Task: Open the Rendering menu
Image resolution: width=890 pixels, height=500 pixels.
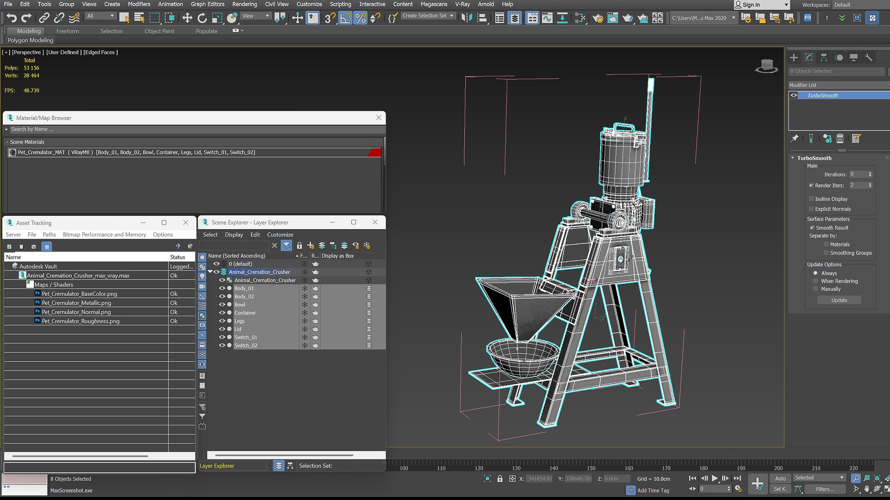Action: (x=244, y=4)
